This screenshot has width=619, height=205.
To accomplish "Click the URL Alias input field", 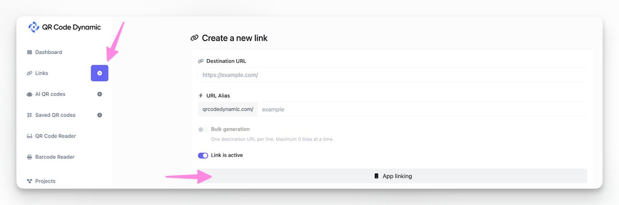I will click(x=422, y=109).
